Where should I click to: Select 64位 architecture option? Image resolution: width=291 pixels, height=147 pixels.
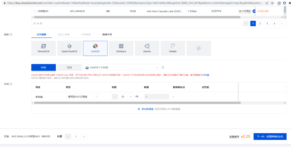tap(44, 67)
